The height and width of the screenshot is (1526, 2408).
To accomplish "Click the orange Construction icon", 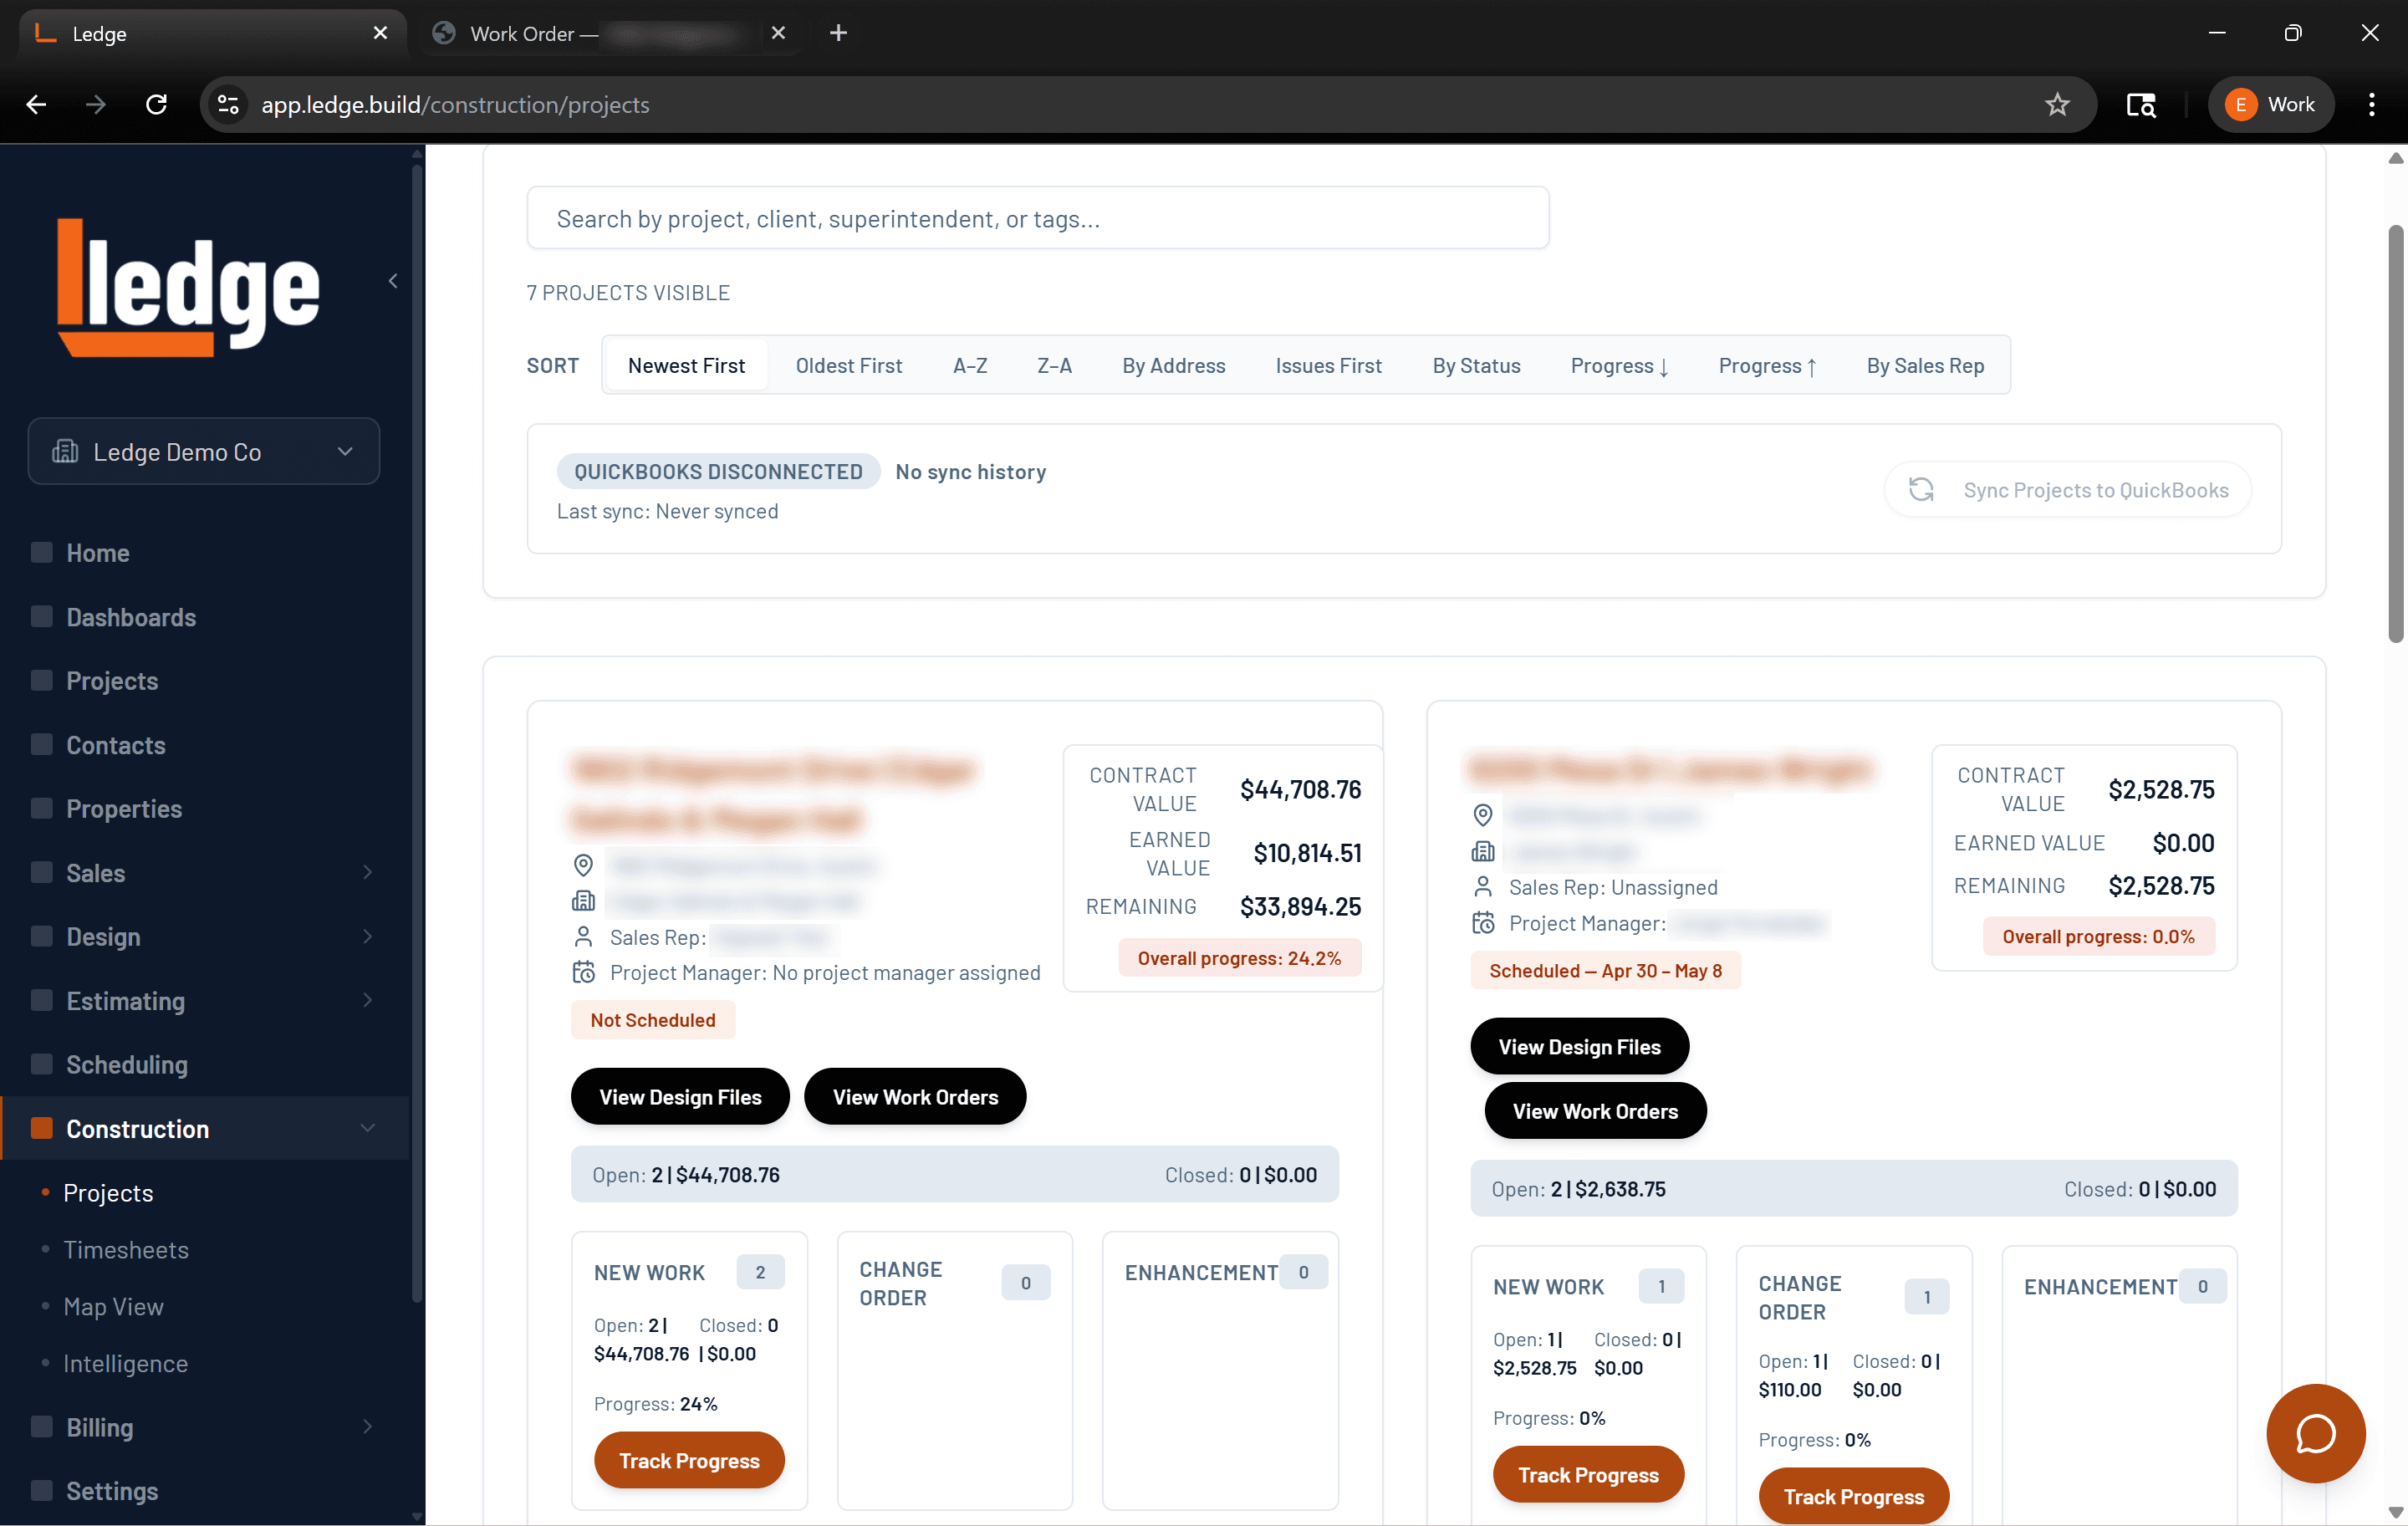I will click(42, 1128).
